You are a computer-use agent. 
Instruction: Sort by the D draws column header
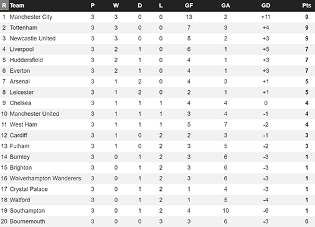[140, 6]
